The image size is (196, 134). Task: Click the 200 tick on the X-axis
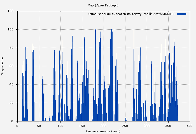pos(104,126)
